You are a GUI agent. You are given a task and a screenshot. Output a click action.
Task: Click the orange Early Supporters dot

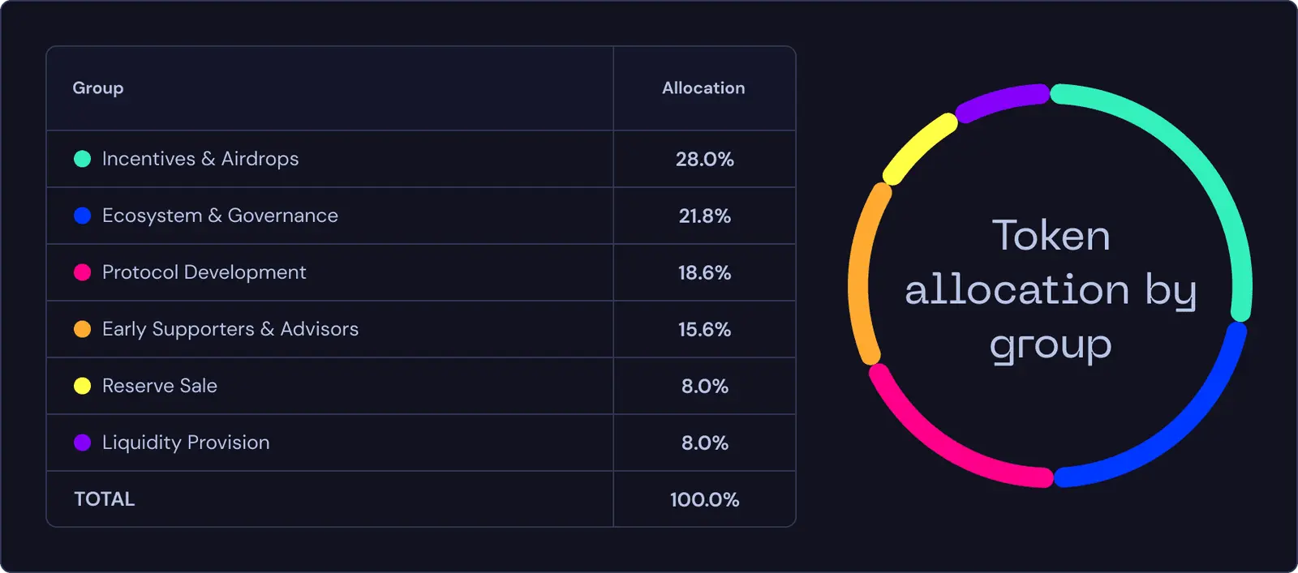(82, 329)
